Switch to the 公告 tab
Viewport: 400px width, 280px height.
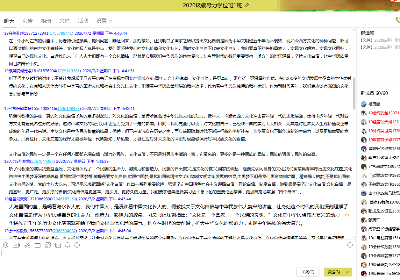(x=28, y=21)
